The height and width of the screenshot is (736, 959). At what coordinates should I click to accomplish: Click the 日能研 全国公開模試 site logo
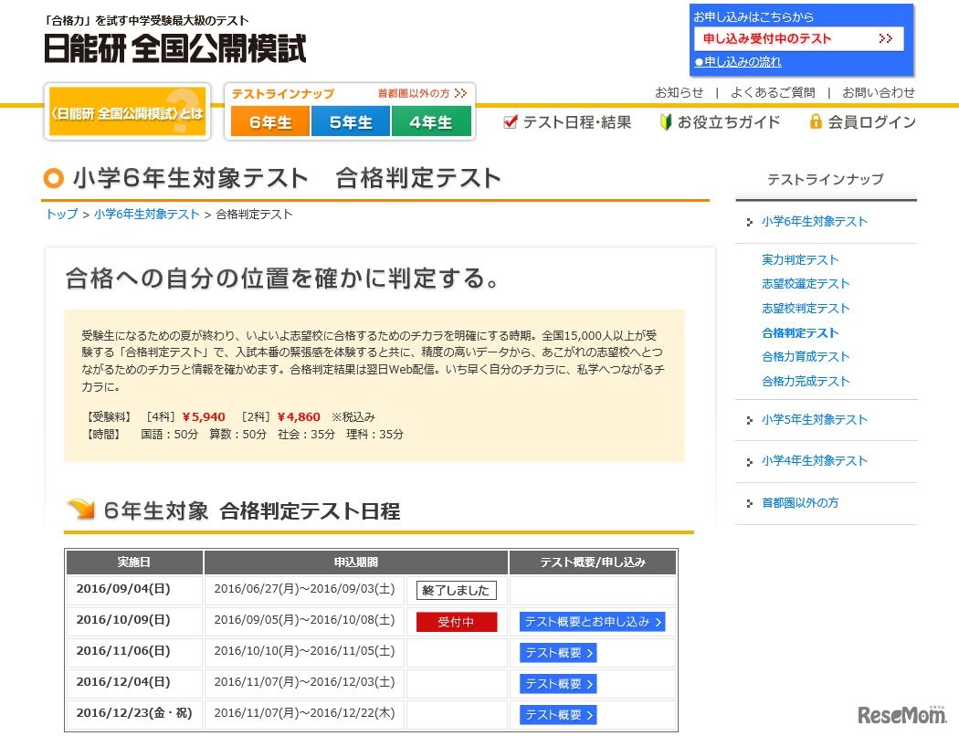coord(175,47)
